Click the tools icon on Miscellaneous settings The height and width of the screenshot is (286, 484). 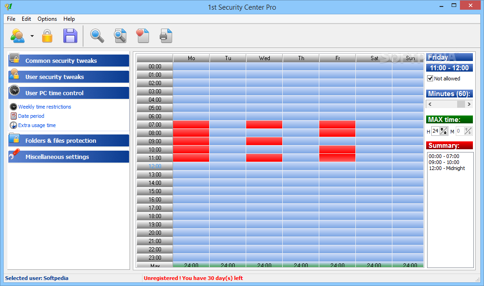point(14,154)
